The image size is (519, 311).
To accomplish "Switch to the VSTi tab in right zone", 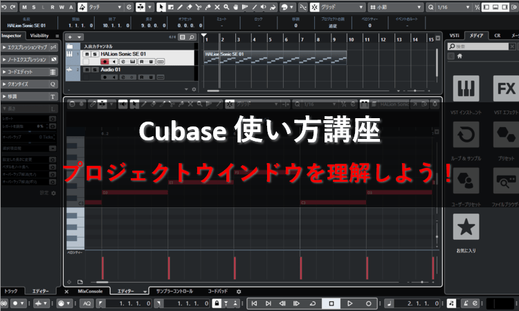I will pyautogui.click(x=454, y=35).
